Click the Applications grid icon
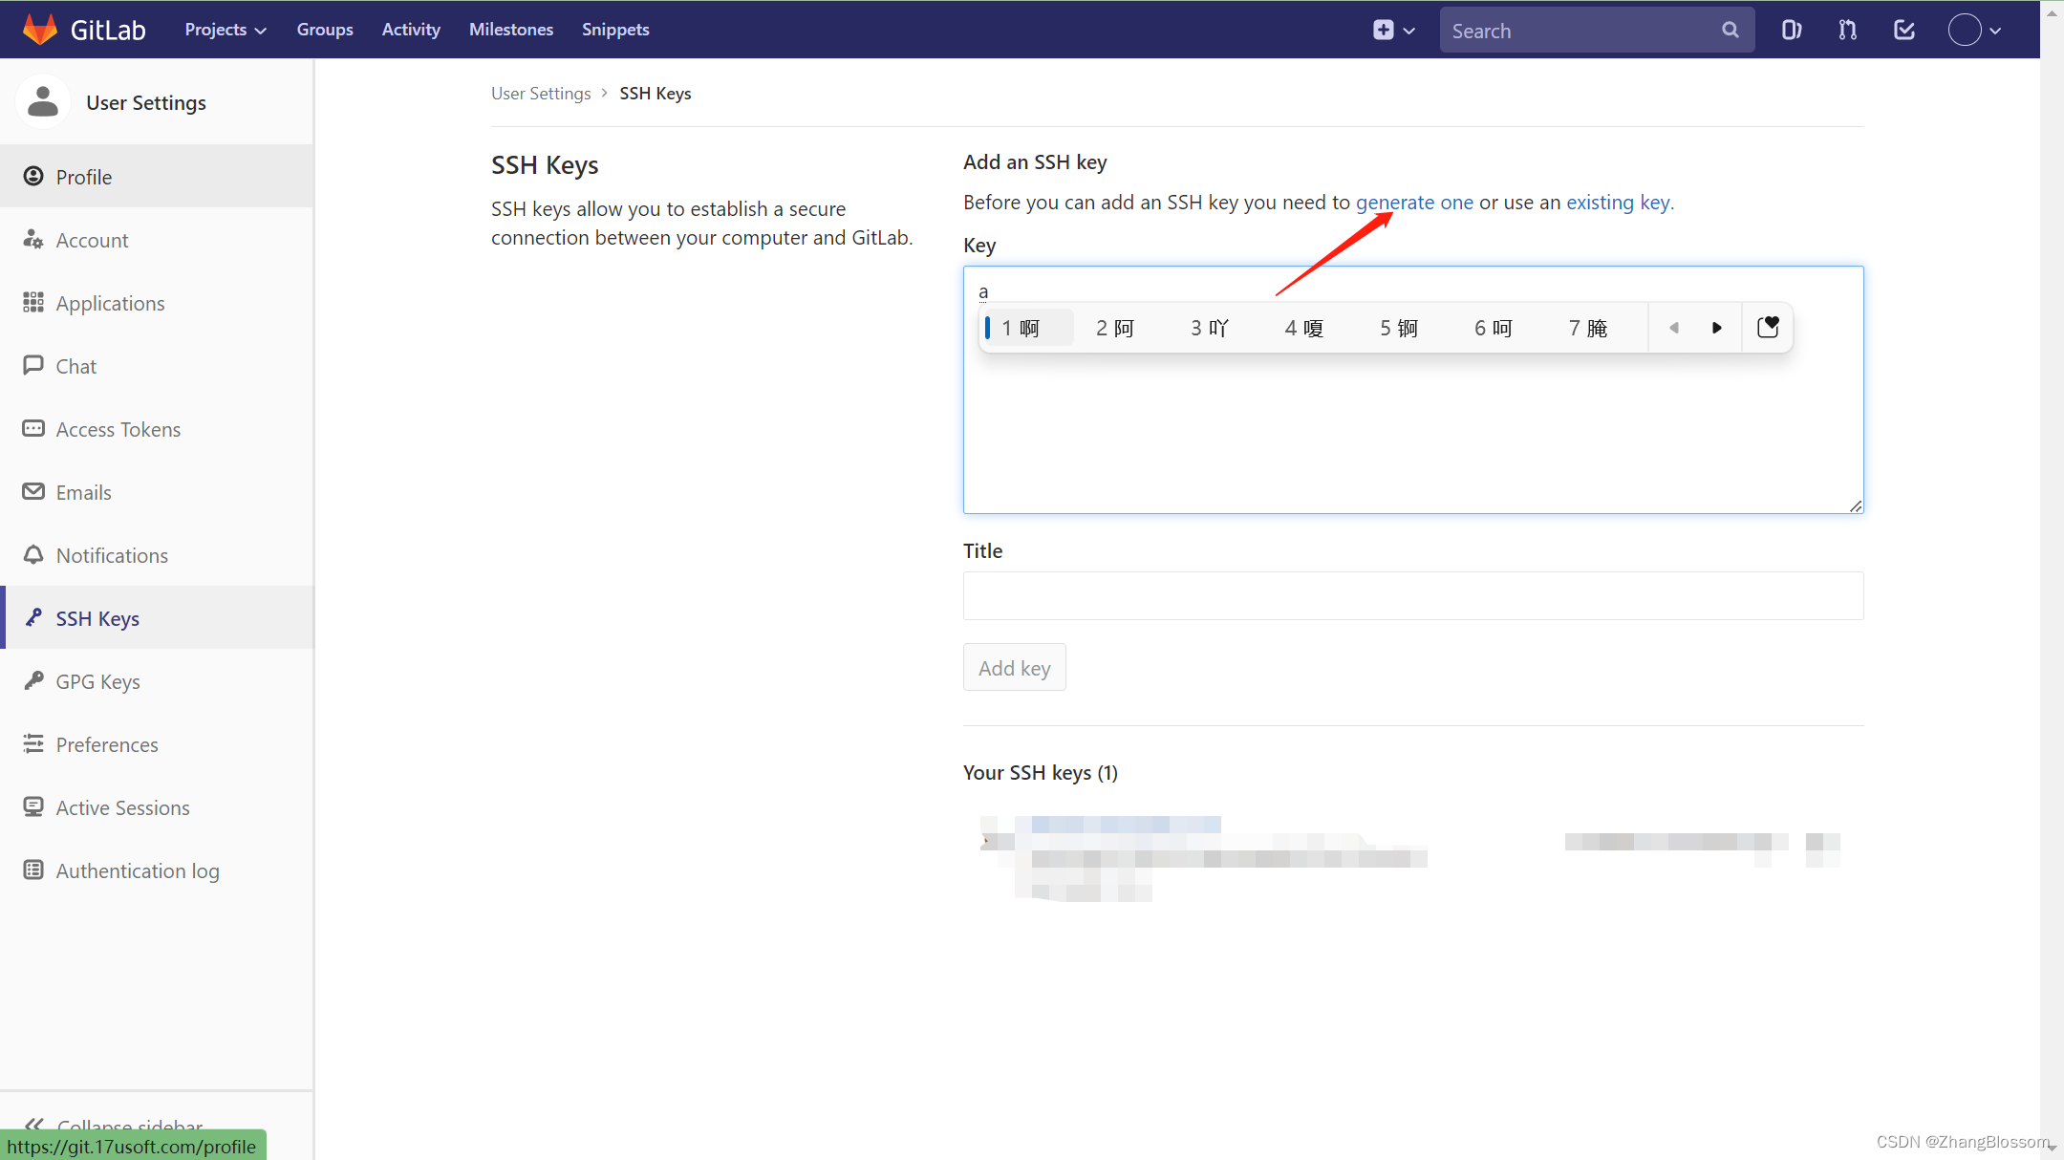The height and width of the screenshot is (1160, 2064). tap(33, 302)
